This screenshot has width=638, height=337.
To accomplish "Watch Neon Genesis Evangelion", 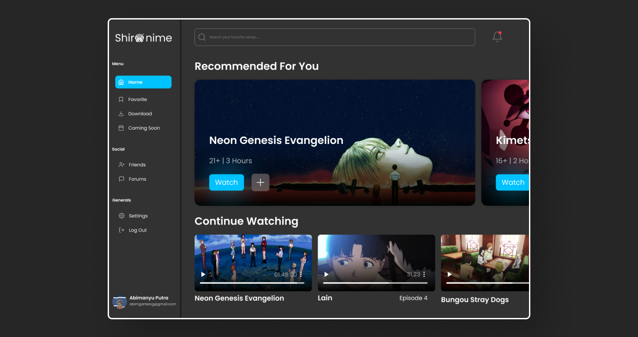I will pos(226,182).
